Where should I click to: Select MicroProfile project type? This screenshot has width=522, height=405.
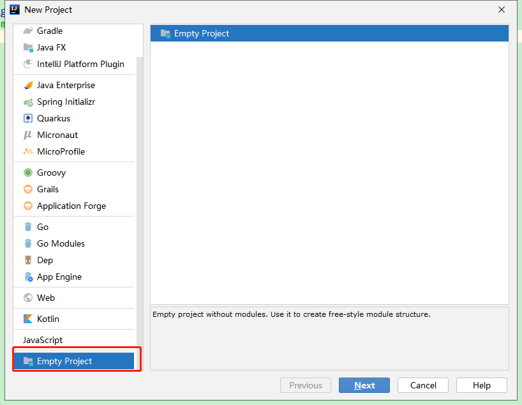click(73, 151)
